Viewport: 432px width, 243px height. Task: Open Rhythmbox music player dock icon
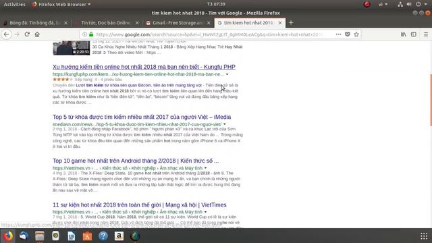pyautogui.click(x=55, y=236)
